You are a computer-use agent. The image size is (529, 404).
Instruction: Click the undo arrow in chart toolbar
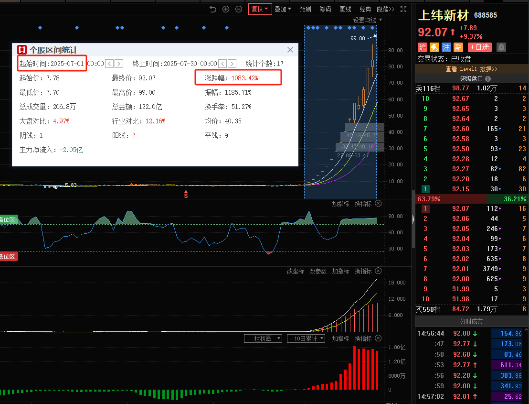213,9
